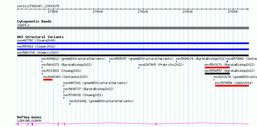This screenshot has width=257, height=127.
Task: Click the nsv467782 (Itsara2009) variant label
Action: click(x=36, y=40)
